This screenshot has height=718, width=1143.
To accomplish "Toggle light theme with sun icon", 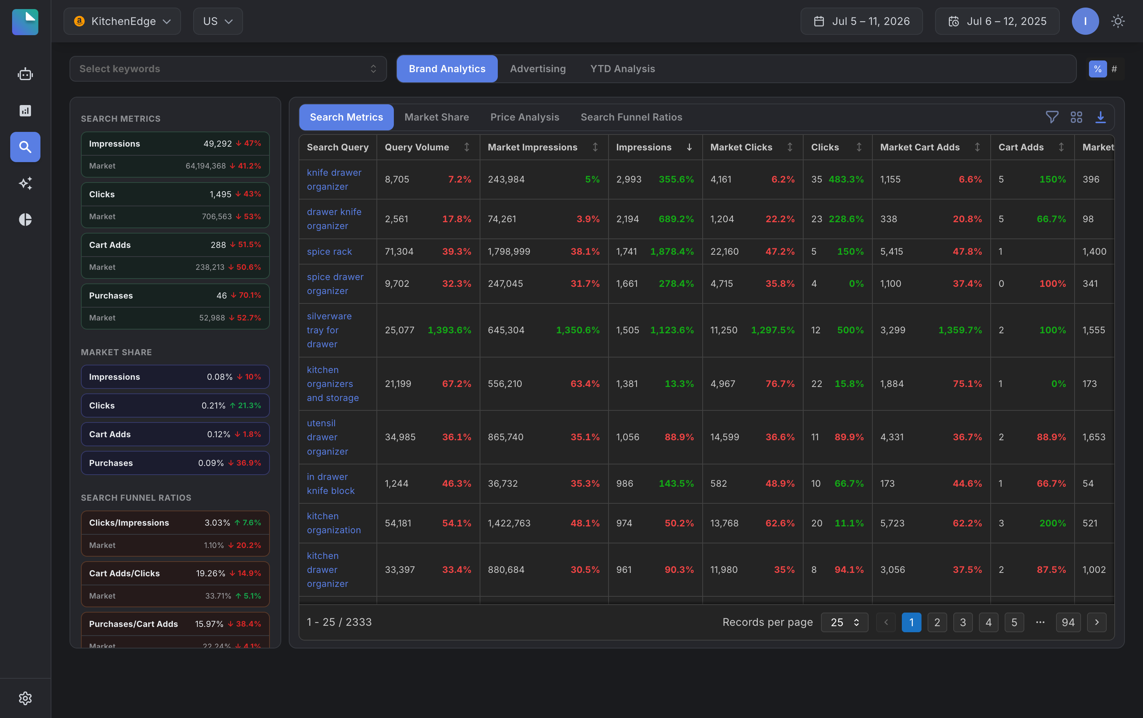I will point(1118,22).
